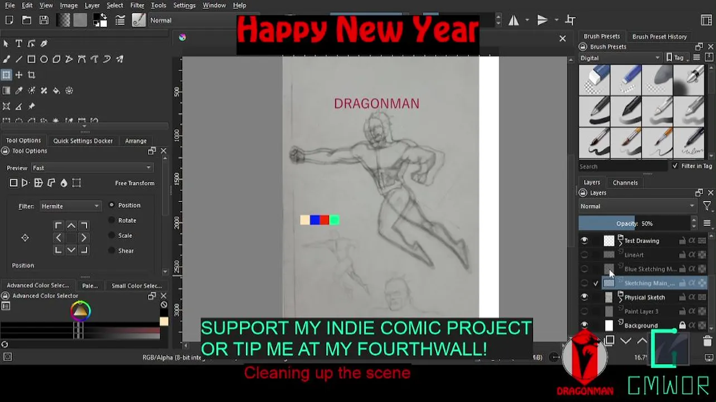Choose the Position radio button
The height and width of the screenshot is (402, 716).
112,205
